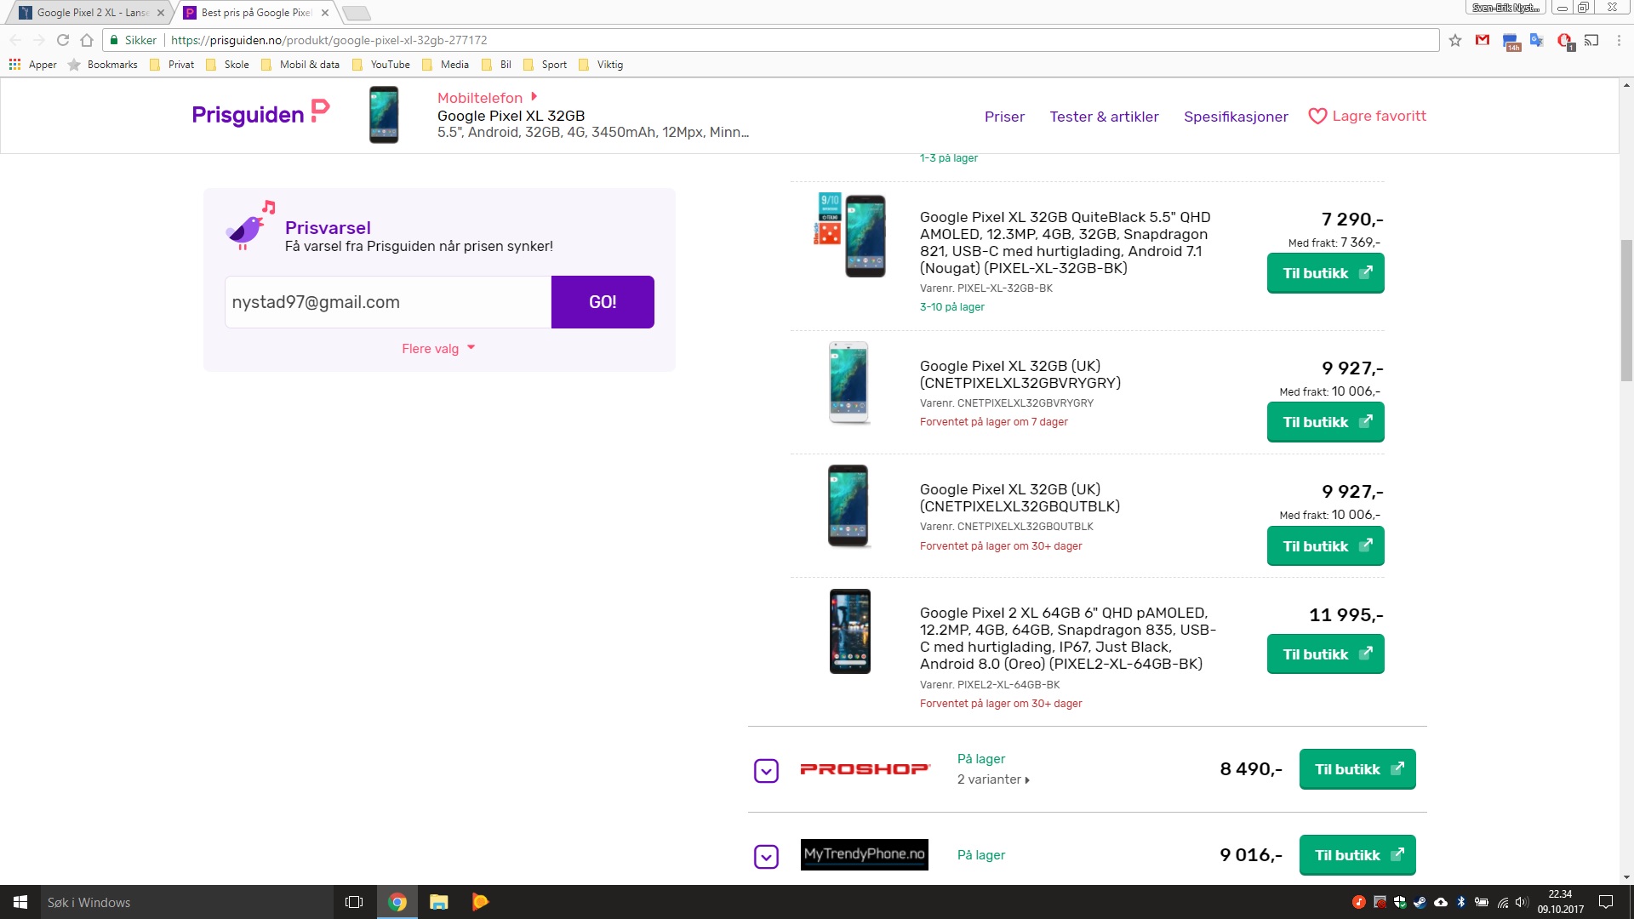Click the Lagre favoritt link

pos(1379,117)
